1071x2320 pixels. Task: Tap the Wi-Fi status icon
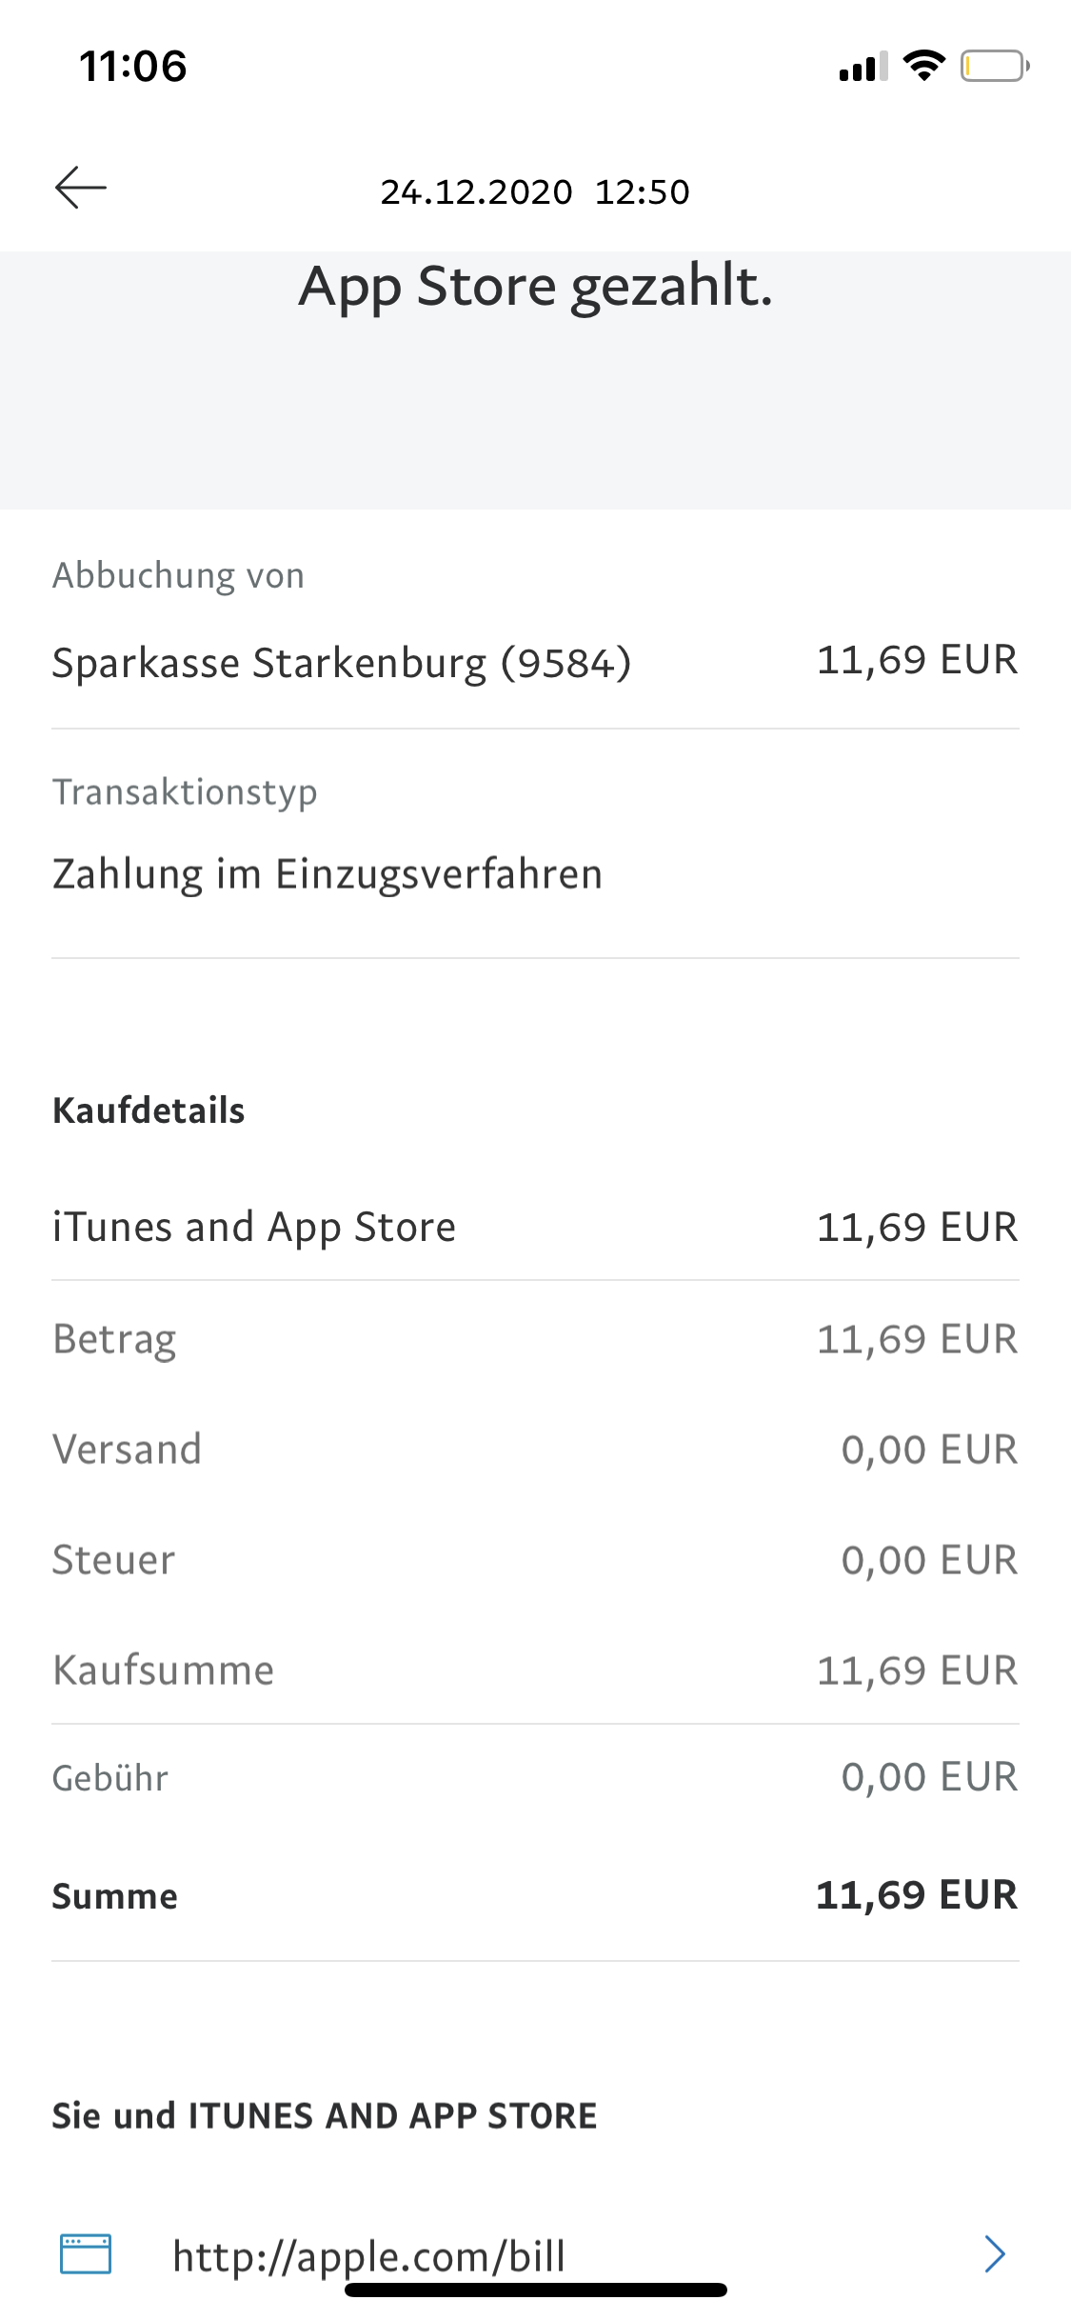[x=922, y=66]
